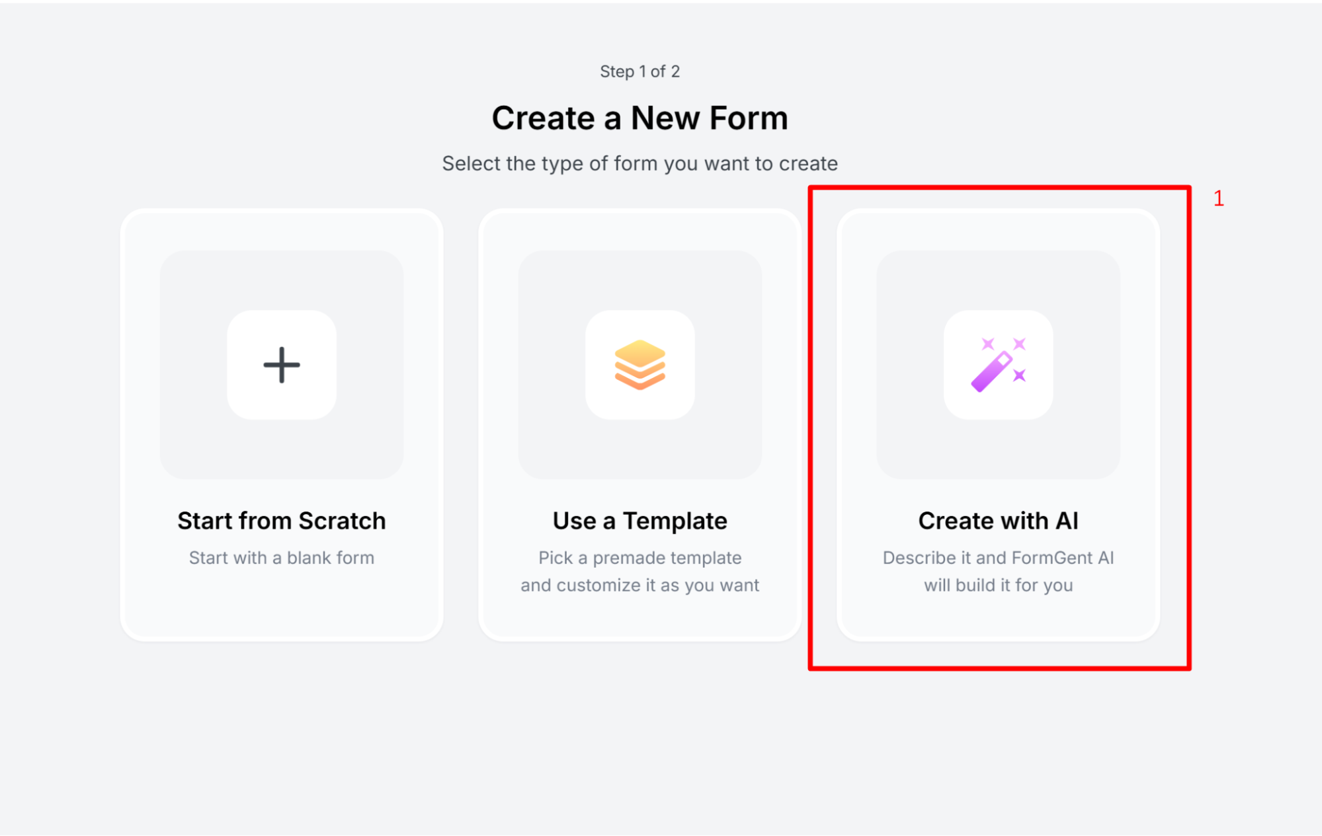Click the Start with a blank form text
The height and width of the screenshot is (836, 1322).
[x=281, y=557]
